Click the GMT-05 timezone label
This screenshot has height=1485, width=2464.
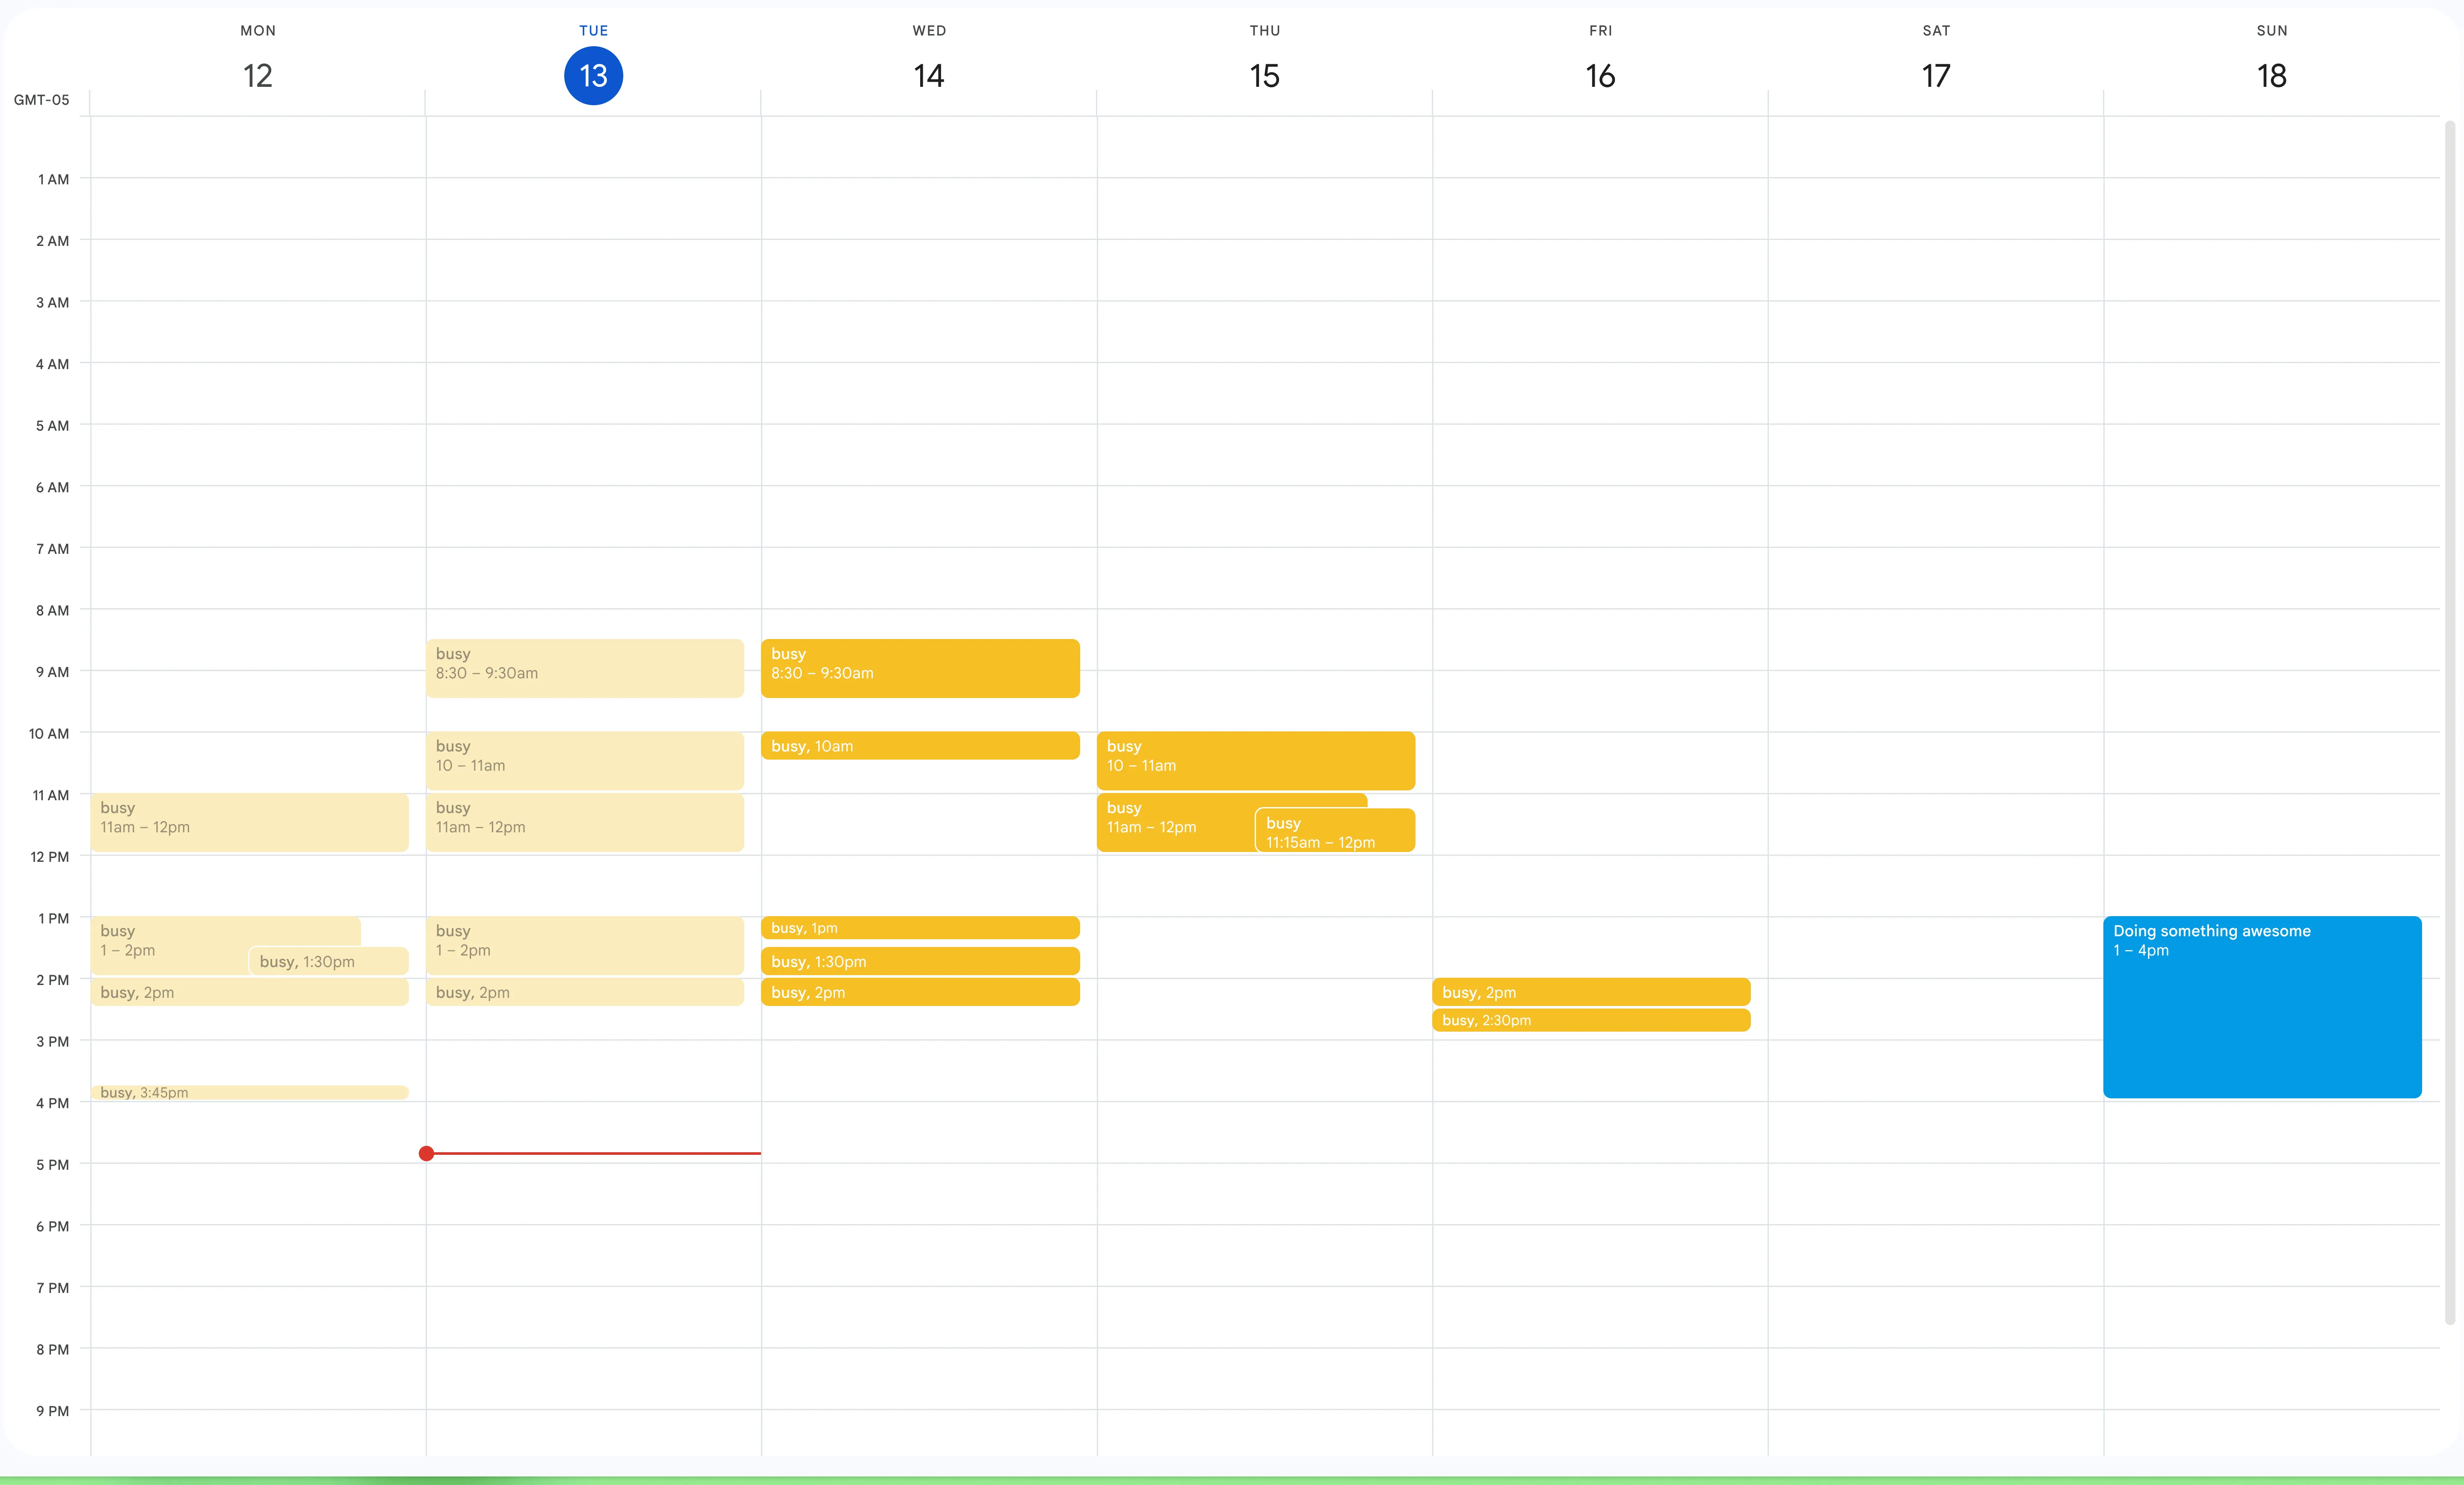click(x=41, y=100)
